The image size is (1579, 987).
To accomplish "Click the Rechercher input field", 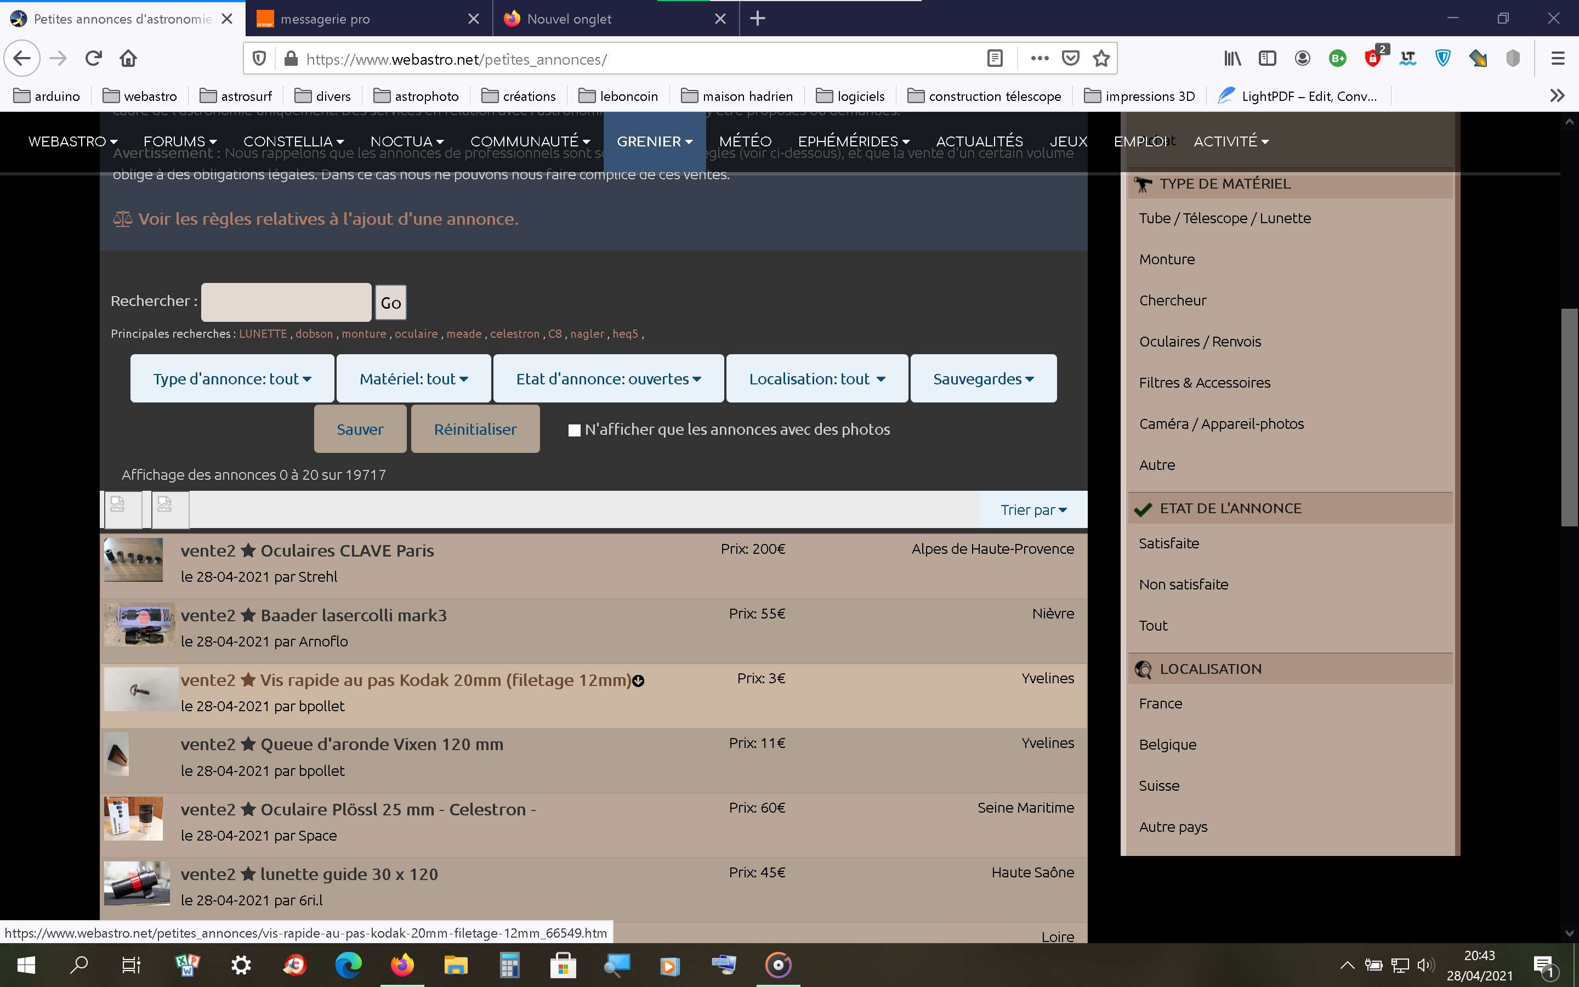I will (x=286, y=302).
